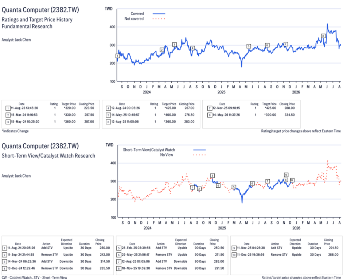Viewport: 343px width, 279px height.
Task: Select the STV date '11-Dec-25 19:36:56'
Action: point(251,255)
